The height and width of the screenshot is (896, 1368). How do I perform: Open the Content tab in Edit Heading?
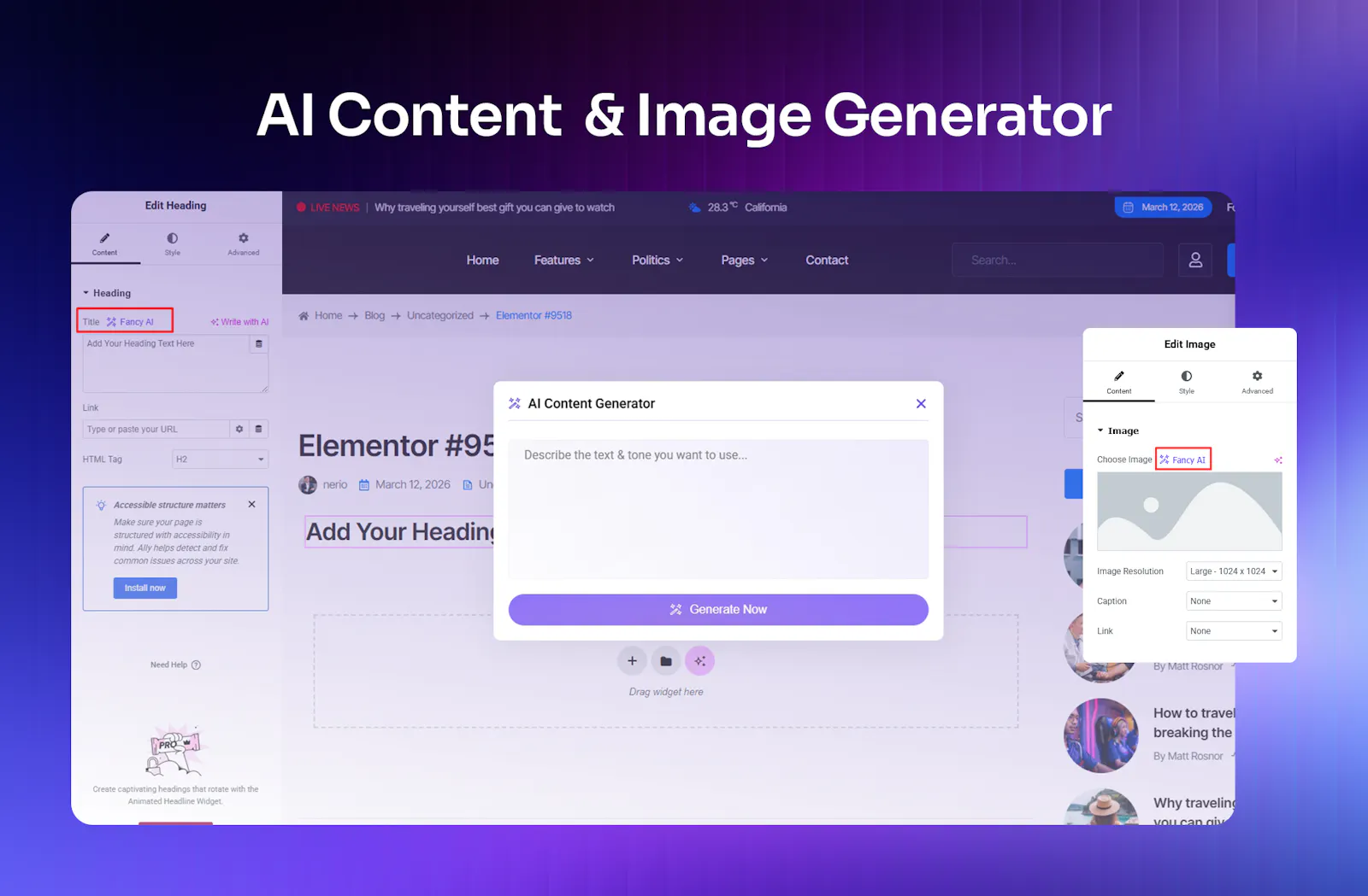104,243
